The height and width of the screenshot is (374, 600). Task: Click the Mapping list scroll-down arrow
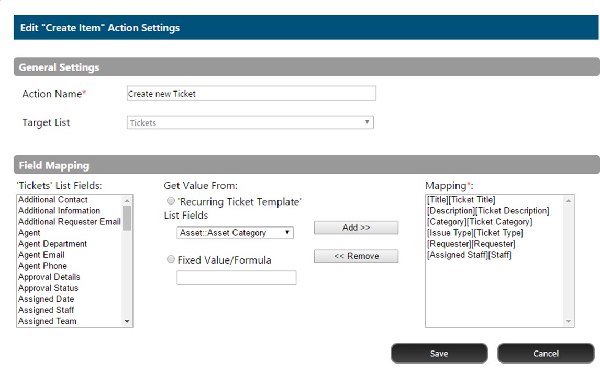(568, 322)
